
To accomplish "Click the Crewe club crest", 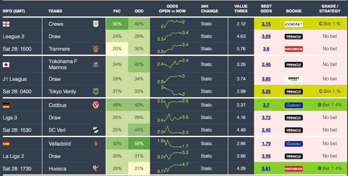I will (x=96, y=24).
